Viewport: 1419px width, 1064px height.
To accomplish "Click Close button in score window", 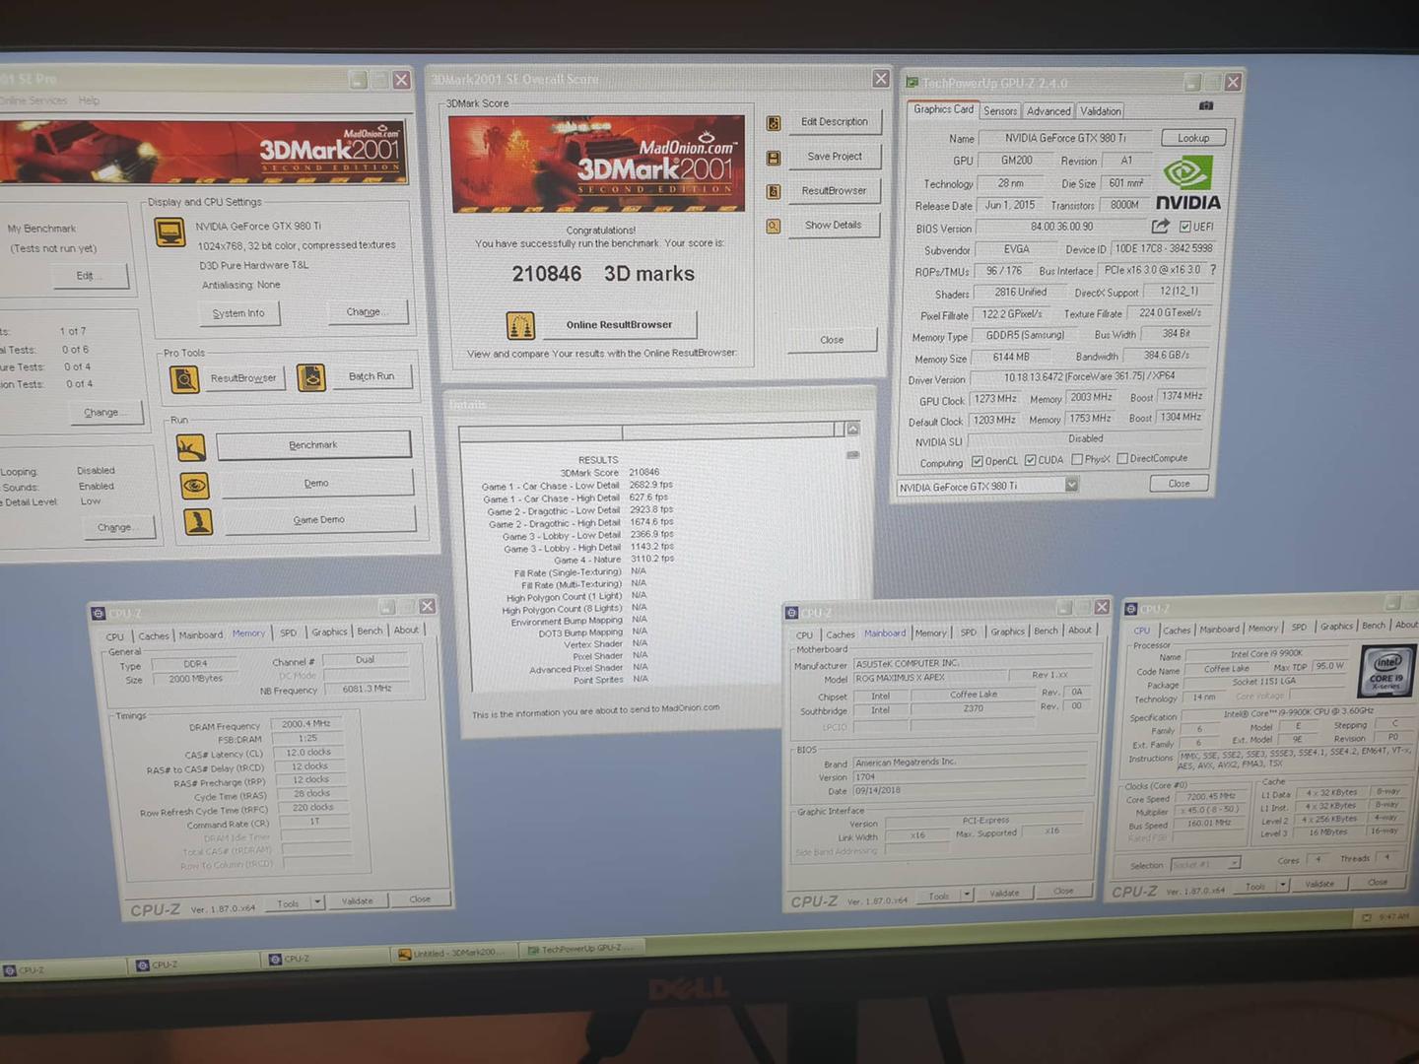I will 832,340.
